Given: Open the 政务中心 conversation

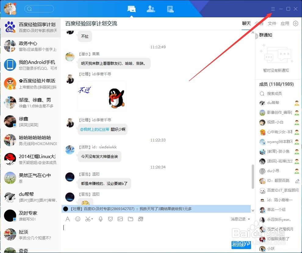Looking at the screenshot, I should tap(31, 46).
